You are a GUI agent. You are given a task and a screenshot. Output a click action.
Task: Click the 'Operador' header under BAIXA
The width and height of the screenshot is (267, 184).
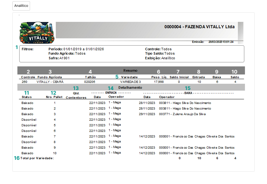coord(167,97)
